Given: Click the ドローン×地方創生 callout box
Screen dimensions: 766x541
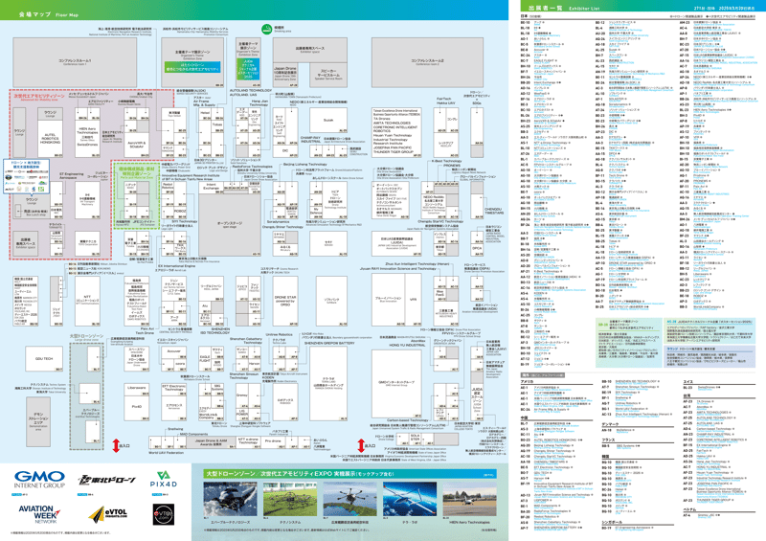Looking at the screenshot, I should (27, 175).
